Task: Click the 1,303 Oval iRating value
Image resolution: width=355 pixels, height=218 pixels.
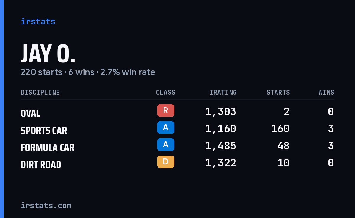Action: coord(221,111)
